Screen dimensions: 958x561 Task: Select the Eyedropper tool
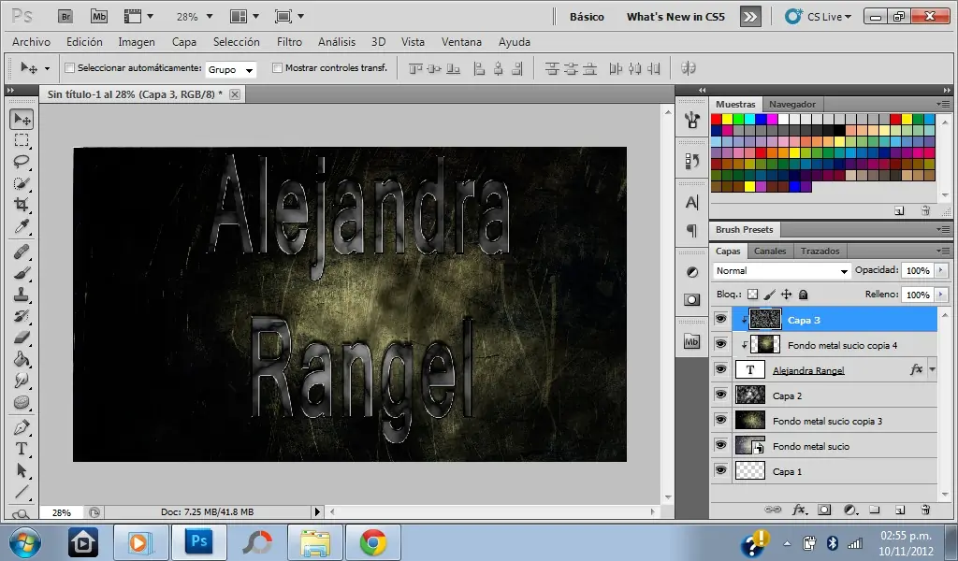22,227
